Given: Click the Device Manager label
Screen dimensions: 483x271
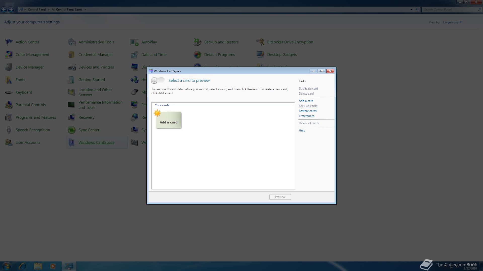Looking at the screenshot, I should [x=30, y=67].
